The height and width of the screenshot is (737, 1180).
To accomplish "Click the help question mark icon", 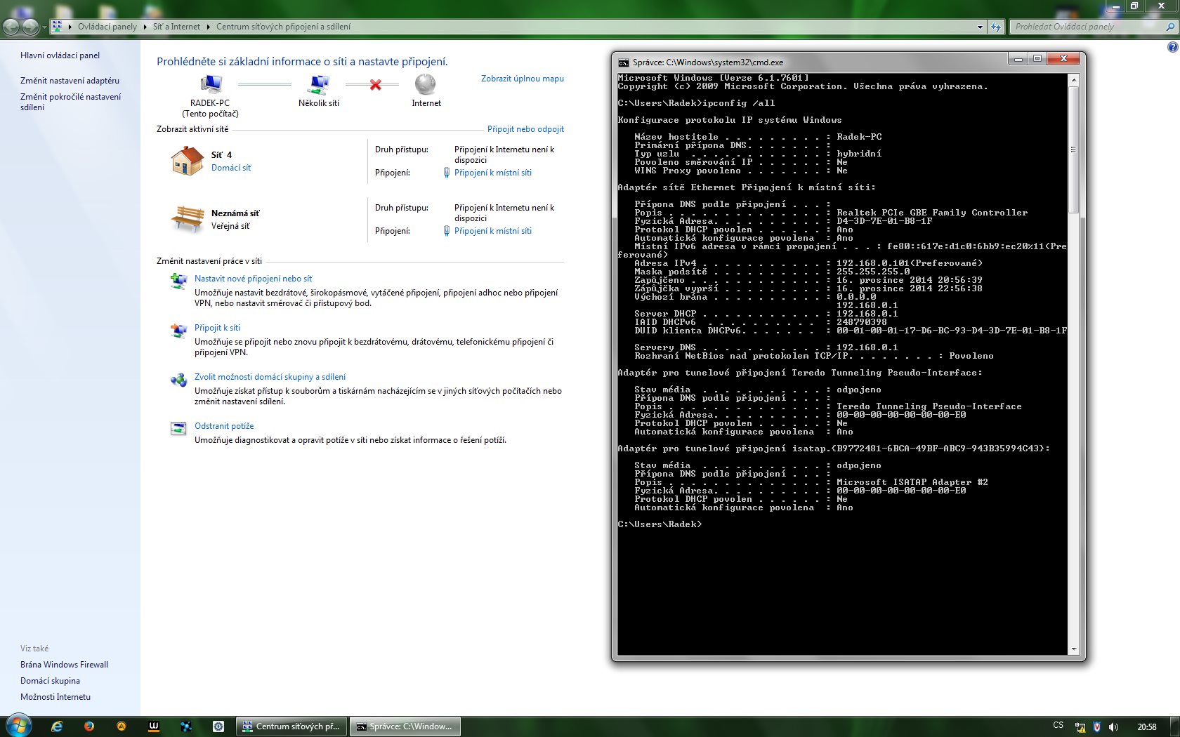I will tap(1172, 47).
